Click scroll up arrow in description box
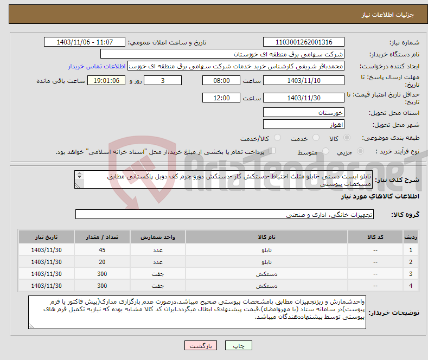 coord(79,173)
